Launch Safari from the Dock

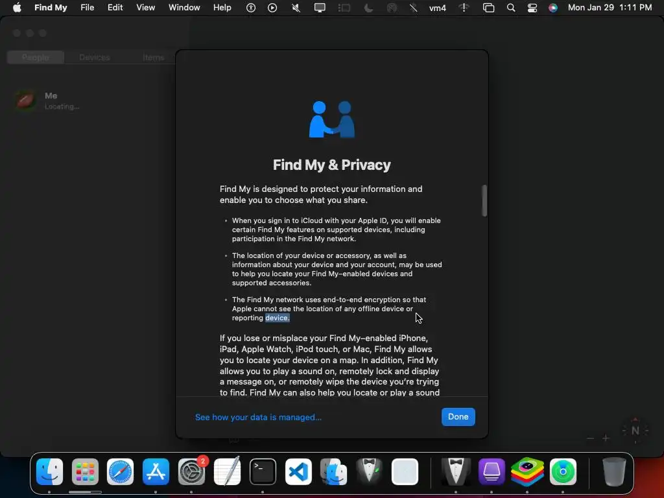tap(120, 471)
